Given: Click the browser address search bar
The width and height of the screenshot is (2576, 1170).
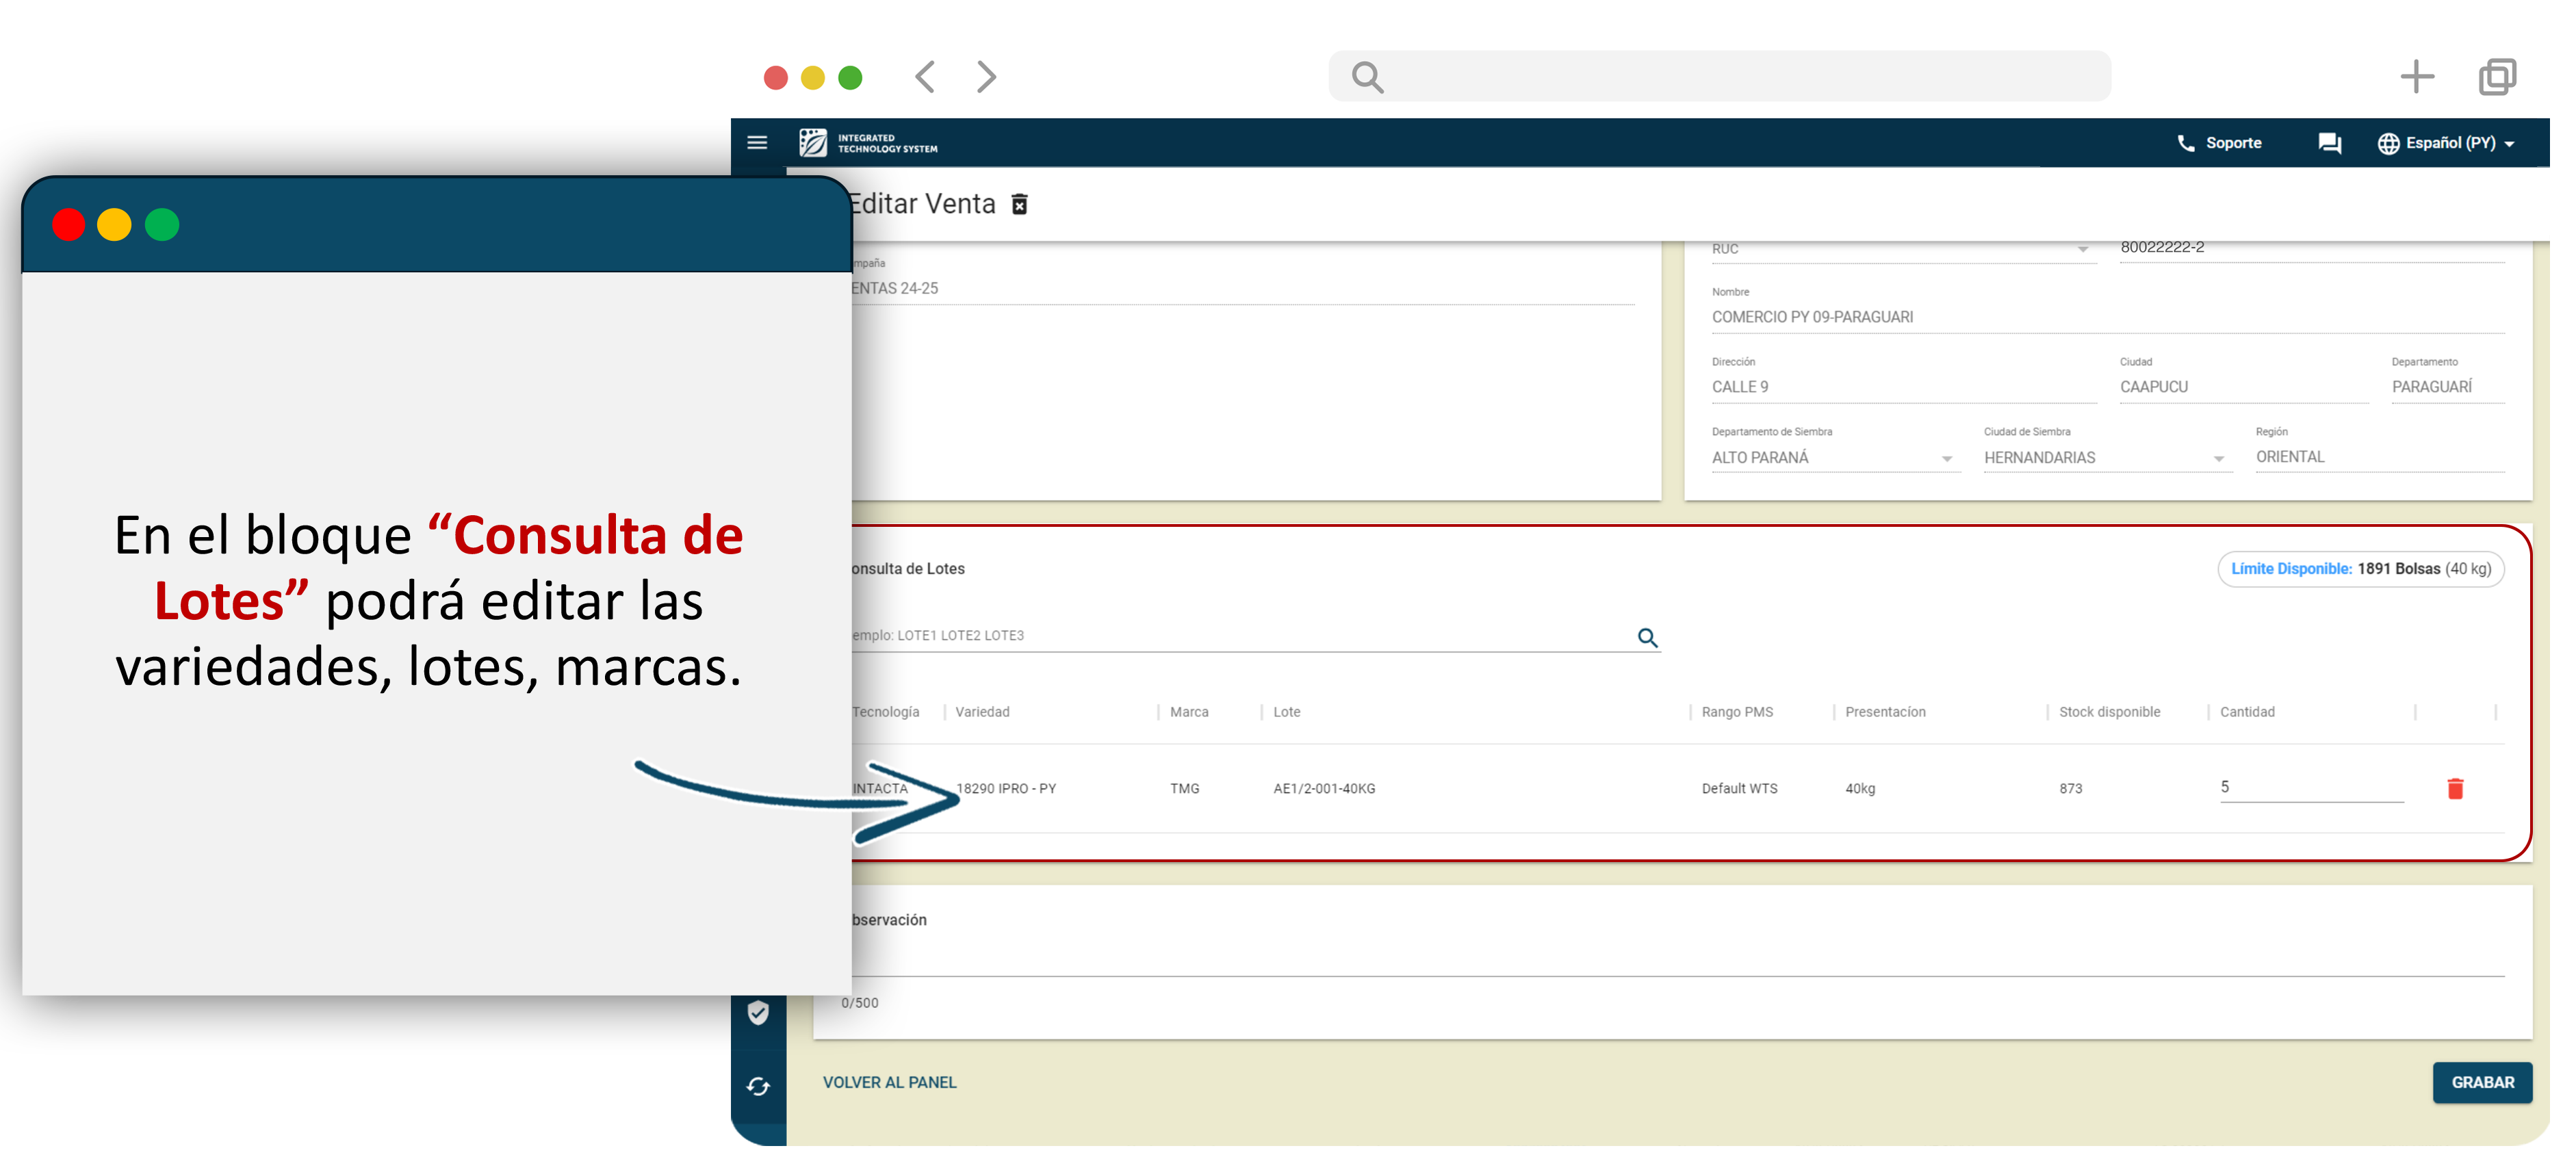Looking at the screenshot, I should [1720, 77].
